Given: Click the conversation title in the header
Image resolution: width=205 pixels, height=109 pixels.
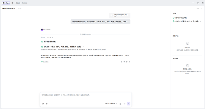Looking at the screenshot, I should point(9,9).
